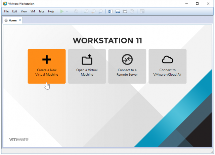Toggle the thumbnail bar icon
Image resolution: width=215 pixels, height=155 pixels.
coord(118,11)
